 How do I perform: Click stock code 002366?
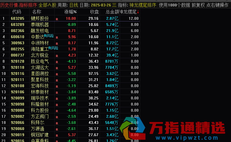tap(18, 31)
